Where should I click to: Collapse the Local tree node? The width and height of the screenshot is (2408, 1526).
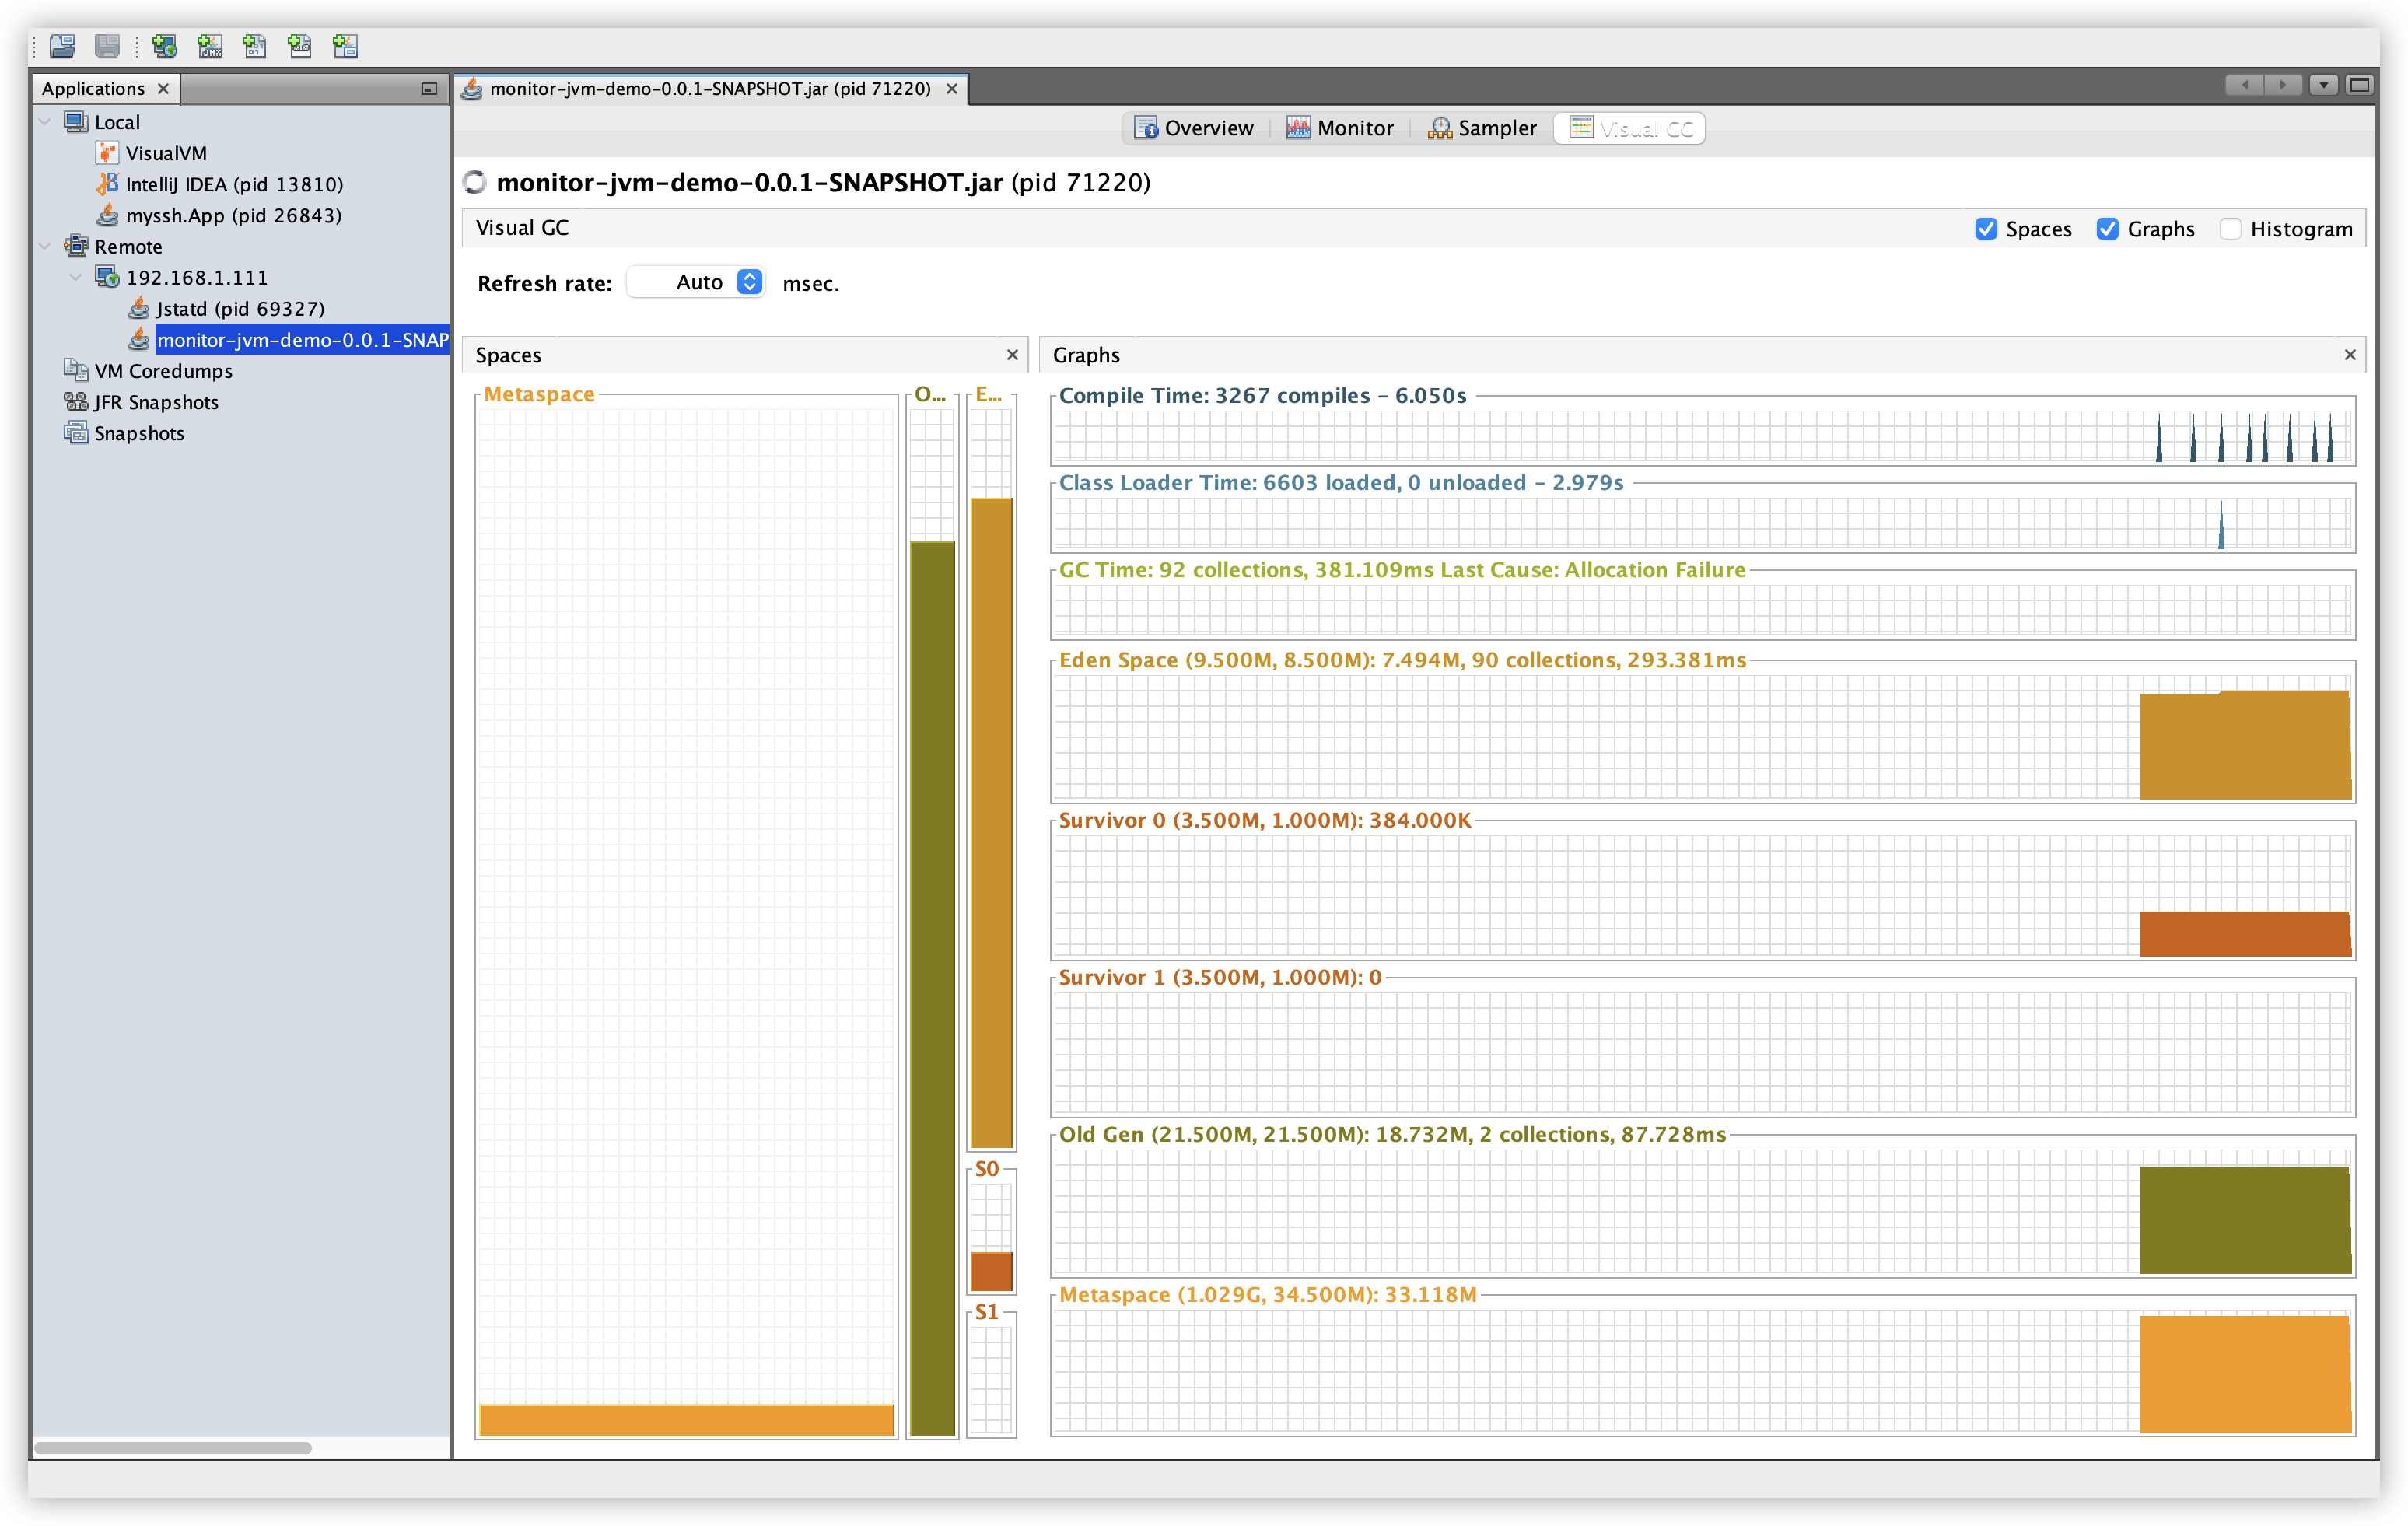click(x=45, y=122)
